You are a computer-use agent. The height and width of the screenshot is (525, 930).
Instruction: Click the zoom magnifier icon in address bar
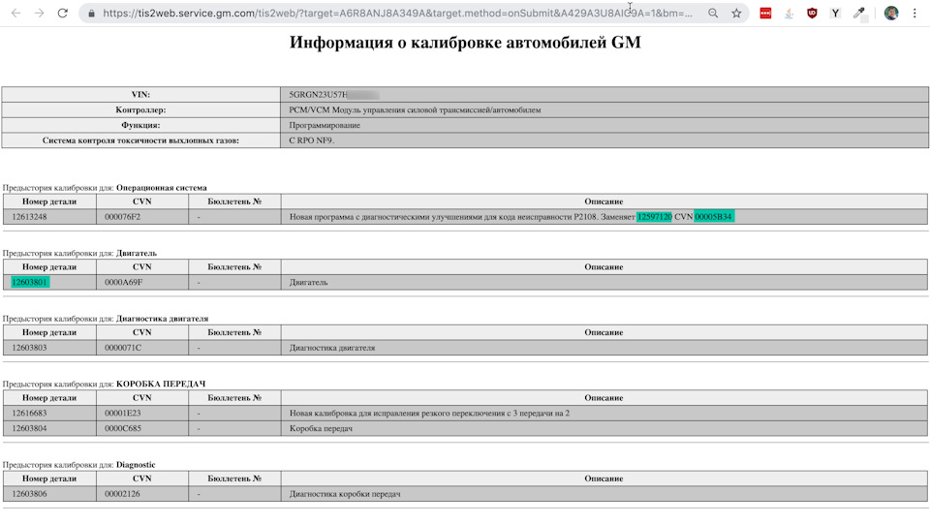[x=713, y=13]
